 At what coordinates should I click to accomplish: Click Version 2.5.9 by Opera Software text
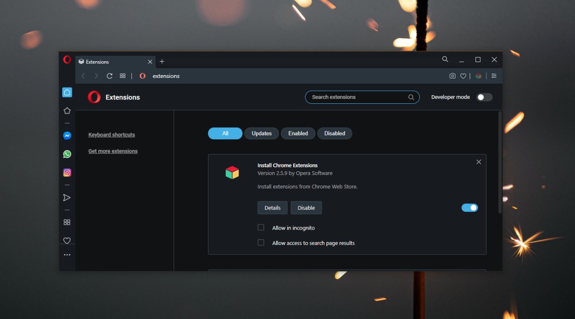click(295, 173)
